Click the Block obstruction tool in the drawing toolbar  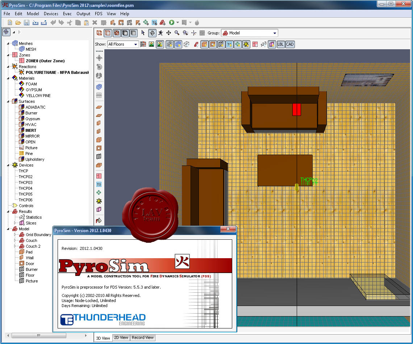click(x=99, y=140)
